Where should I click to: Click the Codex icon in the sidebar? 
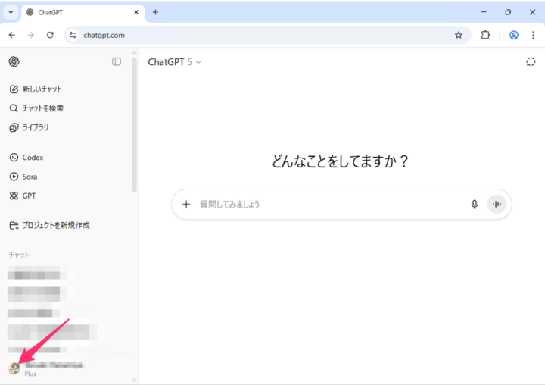coord(14,158)
